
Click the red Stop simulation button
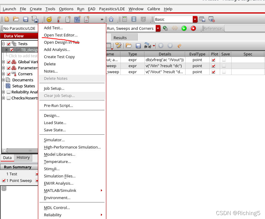(193, 28)
